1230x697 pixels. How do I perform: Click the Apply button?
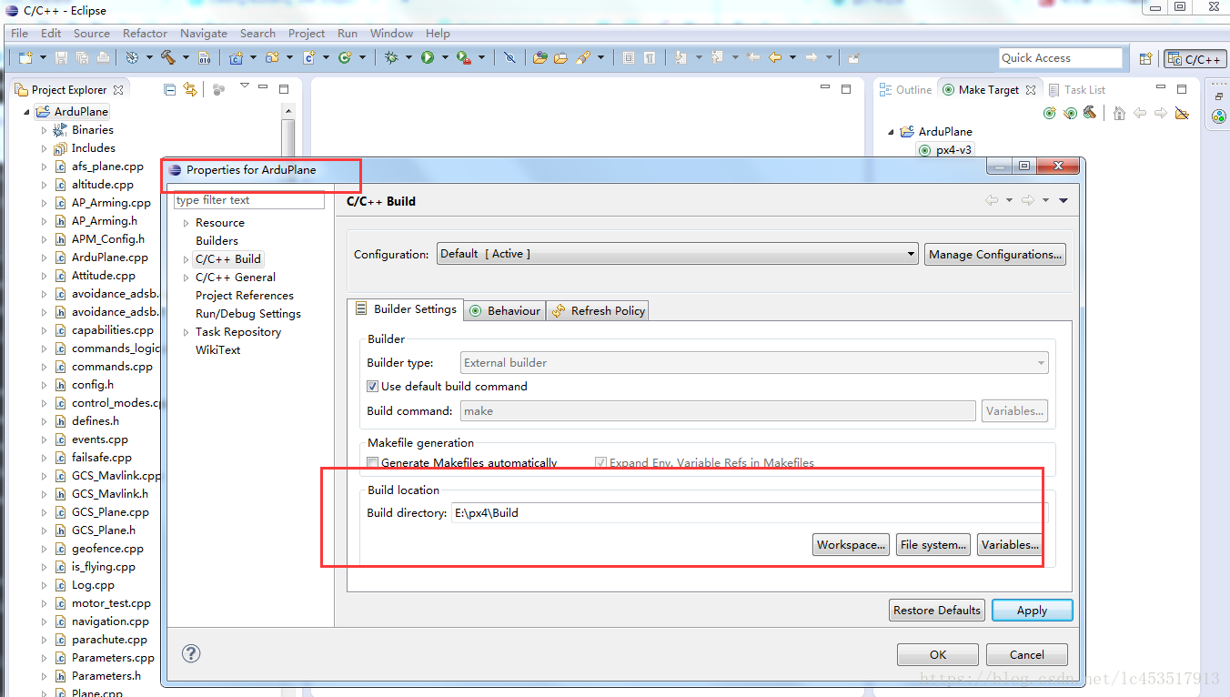1032,610
